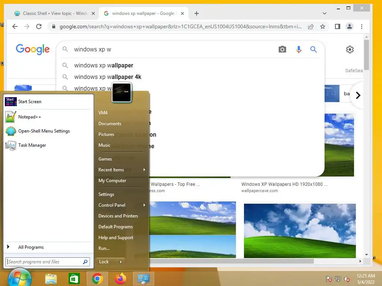Open Open-Shell Menu Settings
Image resolution: width=382 pixels, height=286 pixels.
pyautogui.click(x=48, y=131)
